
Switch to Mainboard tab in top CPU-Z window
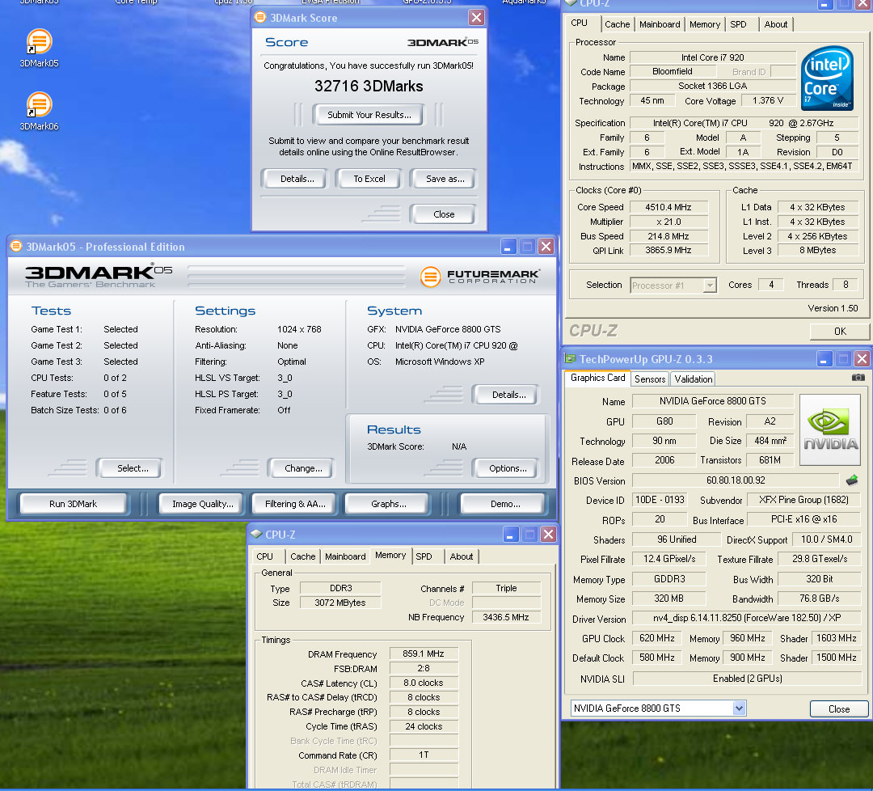660,24
